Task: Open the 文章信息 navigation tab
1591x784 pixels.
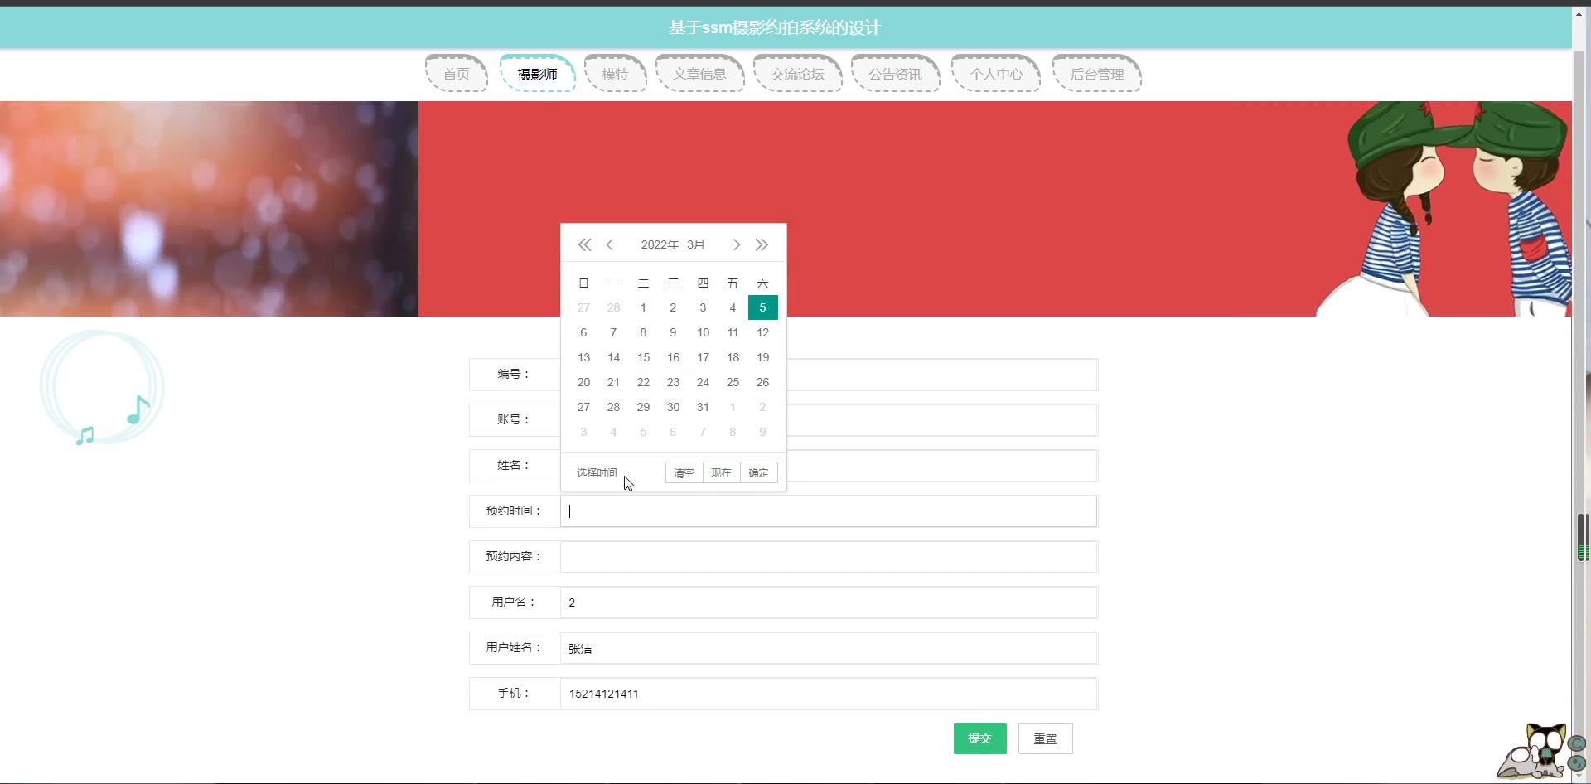Action: pyautogui.click(x=699, y=74)
